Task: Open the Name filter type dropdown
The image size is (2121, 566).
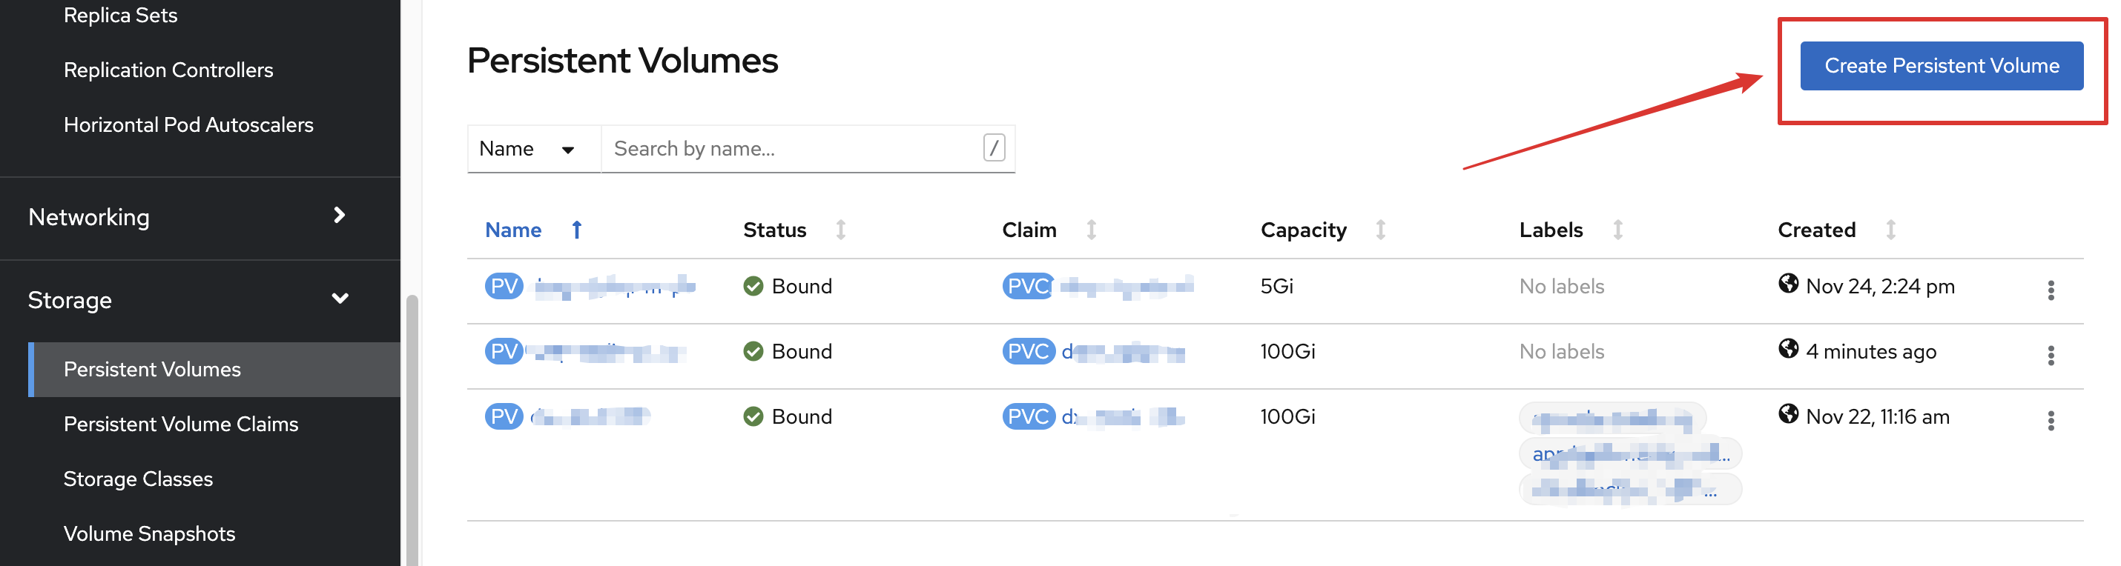Action: 533,149
